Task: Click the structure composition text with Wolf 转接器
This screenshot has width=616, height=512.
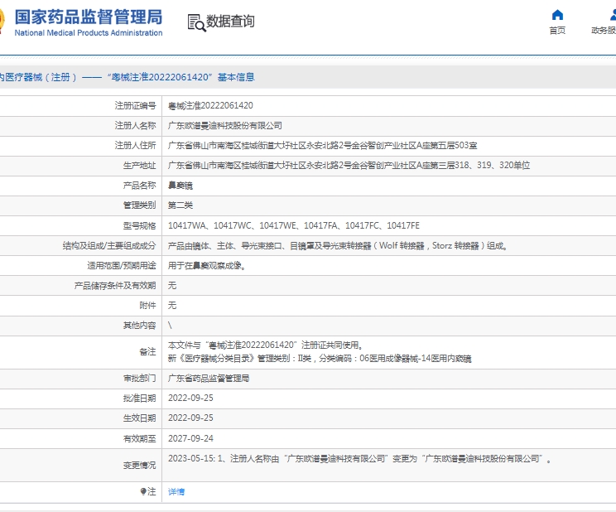Action: pyautogui.click(x=338, y=246)
